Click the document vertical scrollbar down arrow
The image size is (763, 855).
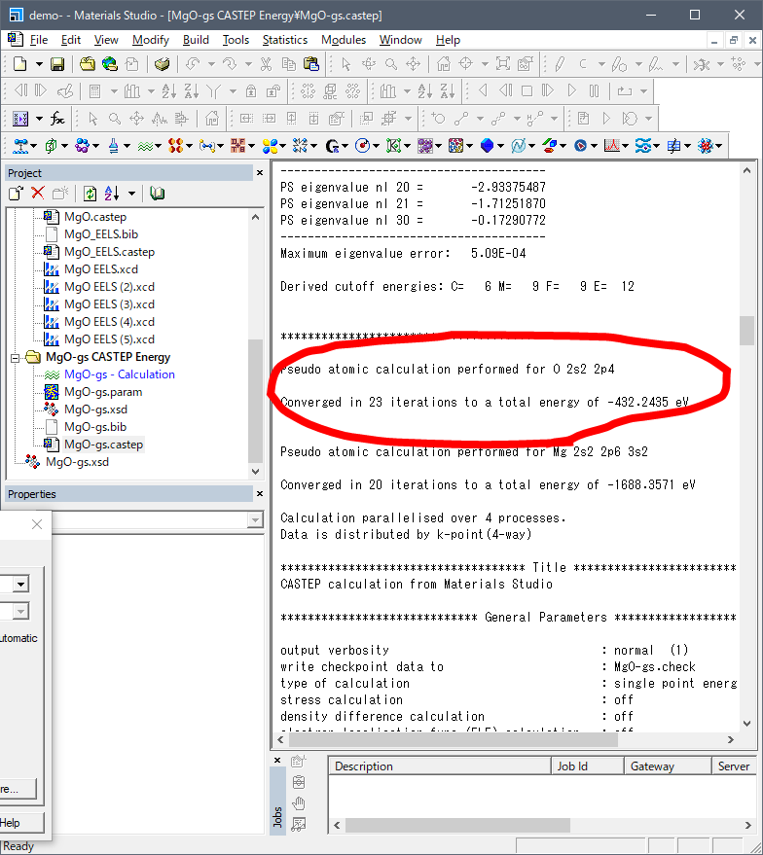click(x=746, y=723)
